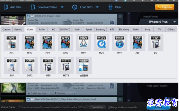Select the MOV QuickTime format icon

[x=101, y=42]
